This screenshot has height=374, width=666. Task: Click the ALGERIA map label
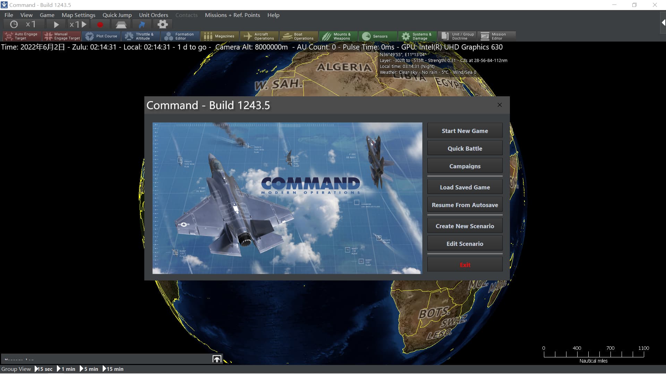344,67
